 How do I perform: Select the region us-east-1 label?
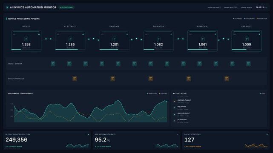(x=214, y=7)
